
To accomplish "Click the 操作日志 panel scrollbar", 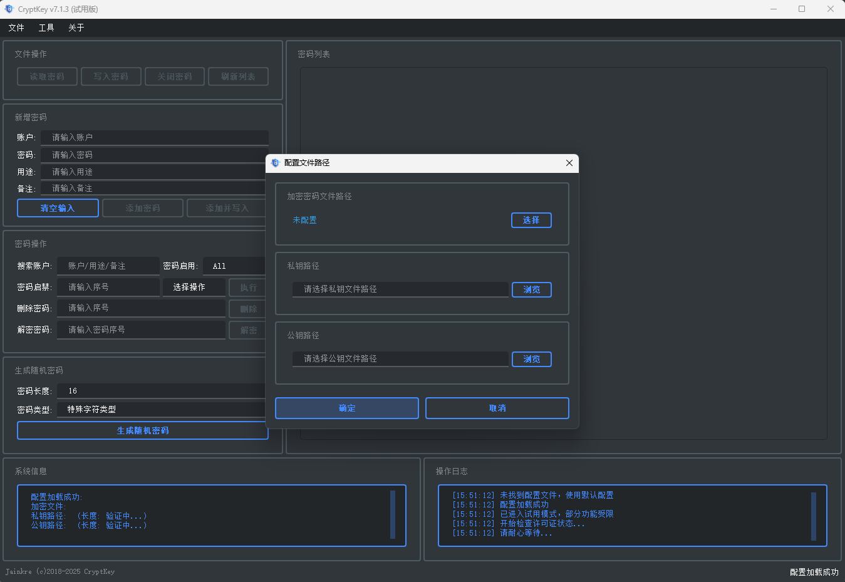I will (814, 516).
